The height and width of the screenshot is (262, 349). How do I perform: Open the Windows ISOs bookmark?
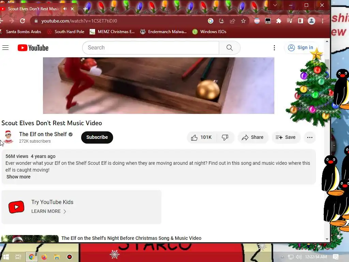pos(210,32)
